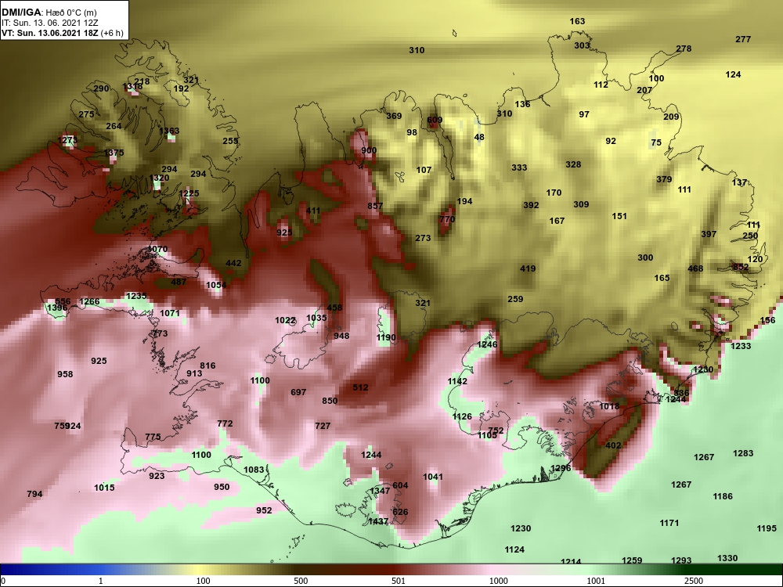Click the map value '136'

[x=522, y=104]
